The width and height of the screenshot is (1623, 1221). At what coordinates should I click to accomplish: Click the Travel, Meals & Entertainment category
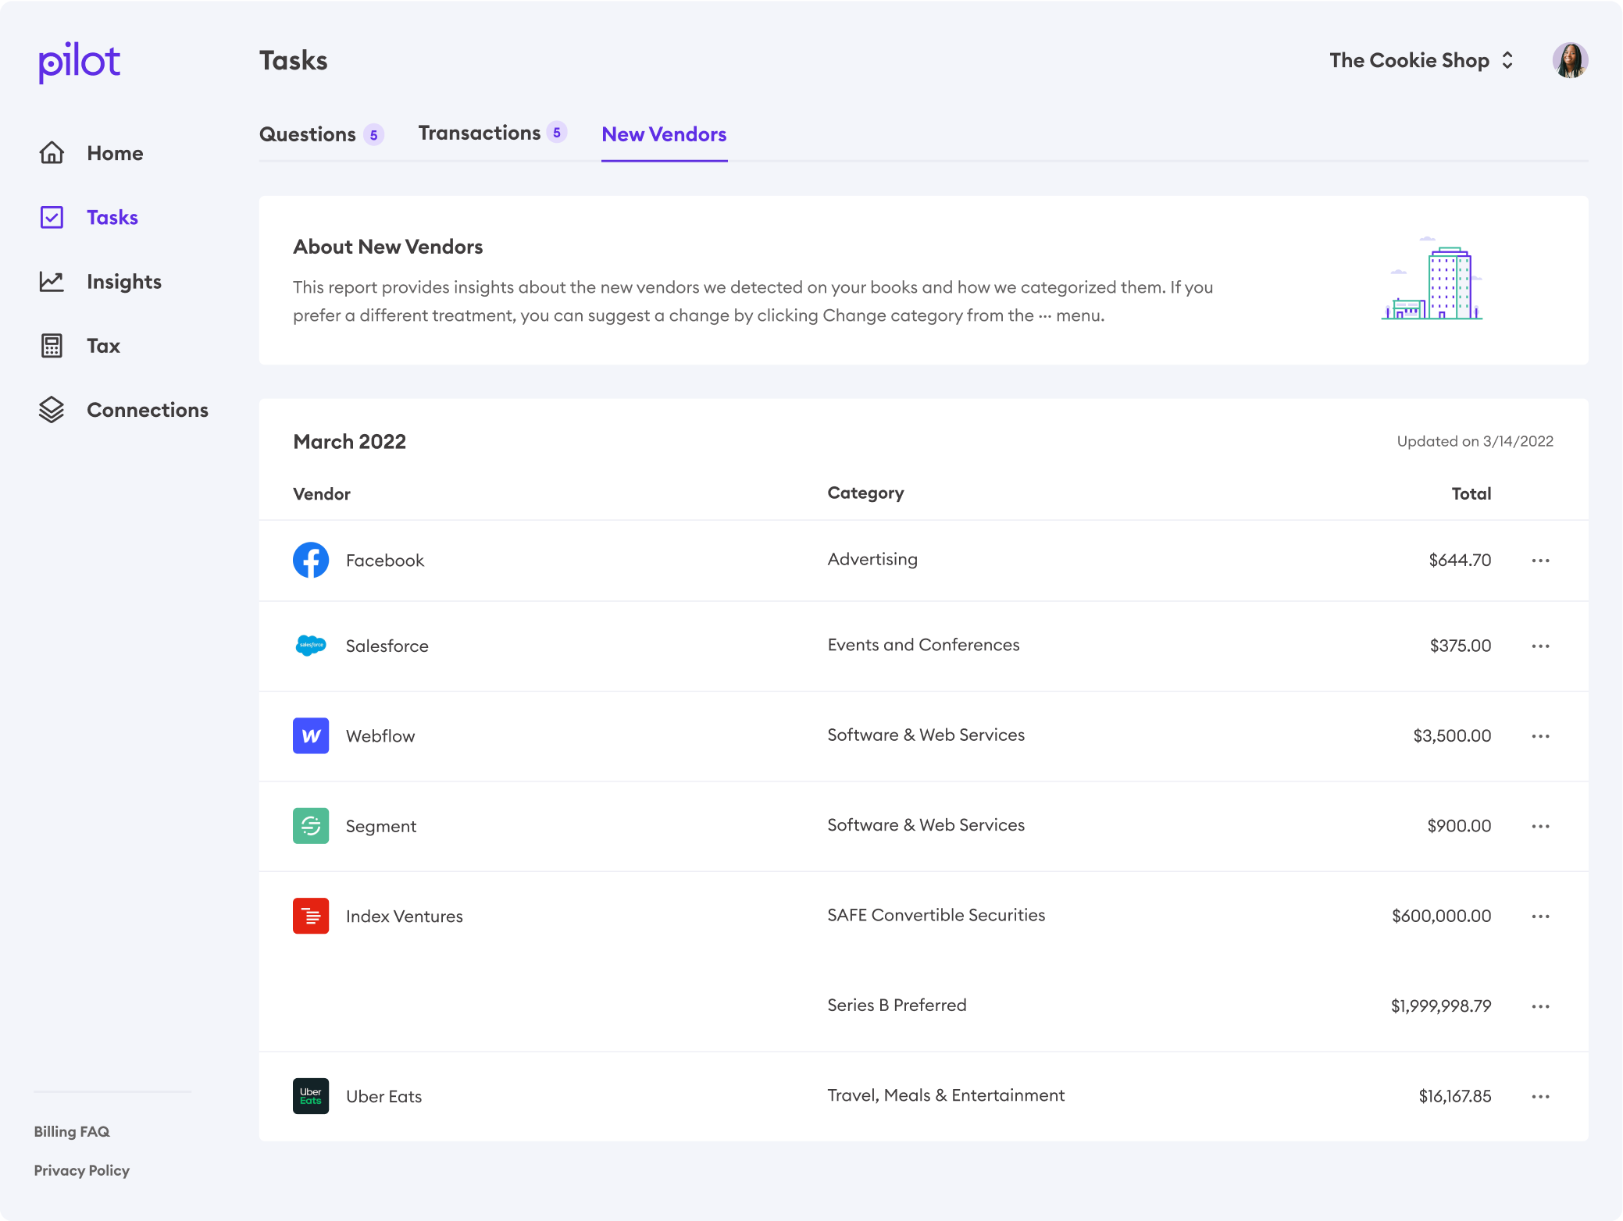[x=946, y=1095]
